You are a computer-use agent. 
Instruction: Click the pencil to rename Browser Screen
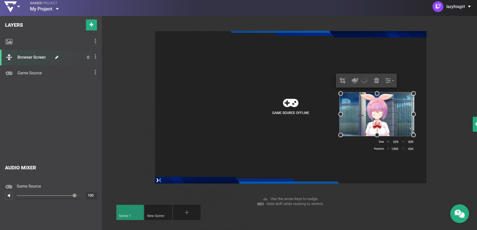[57, 57]
